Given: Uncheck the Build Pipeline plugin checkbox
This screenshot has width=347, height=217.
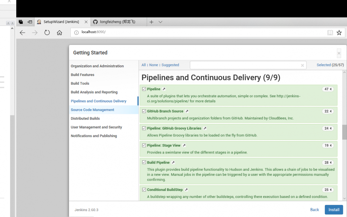Looking at the screenshot, I should point(144,162).
